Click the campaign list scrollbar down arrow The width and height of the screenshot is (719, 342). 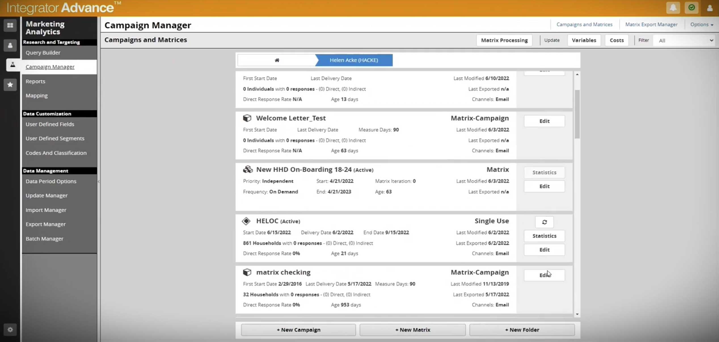coord(577,314)
